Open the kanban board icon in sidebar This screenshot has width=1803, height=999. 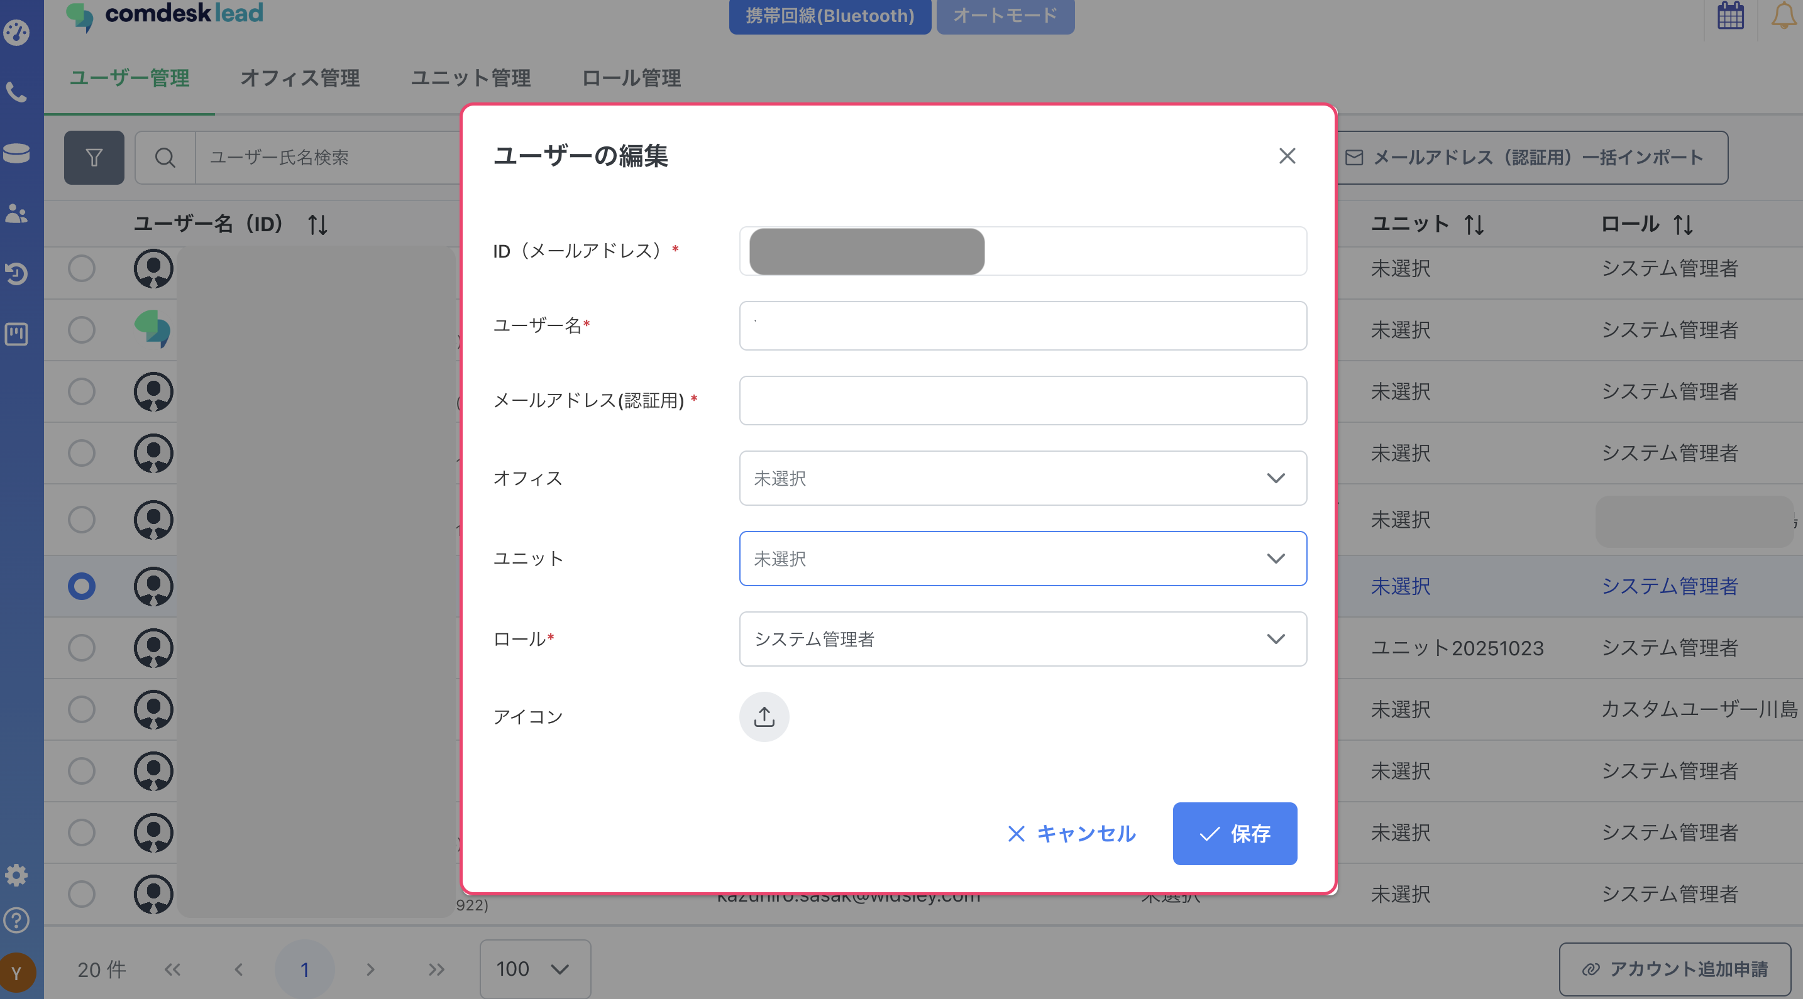coord(16,334)
